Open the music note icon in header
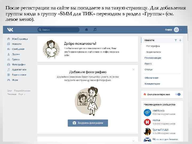 (95, 30)
